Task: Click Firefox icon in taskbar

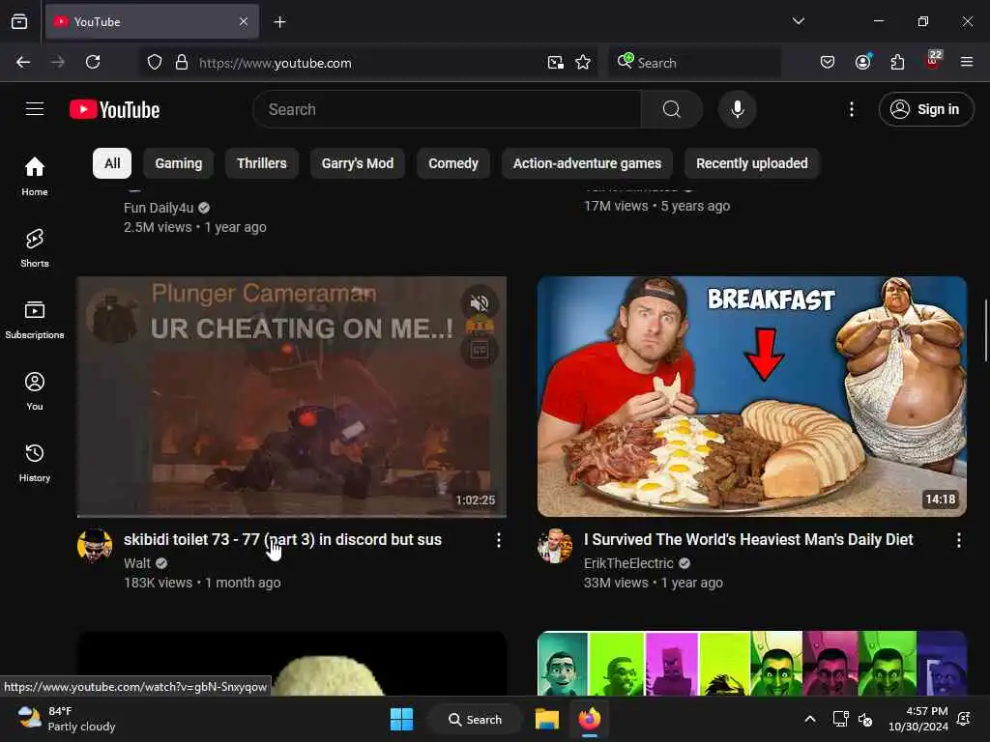Action: coord(590,719)
